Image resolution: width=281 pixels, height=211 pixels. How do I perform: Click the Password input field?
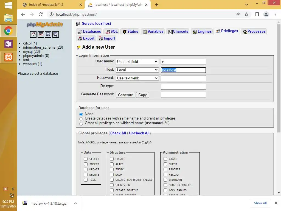(183, 78)
